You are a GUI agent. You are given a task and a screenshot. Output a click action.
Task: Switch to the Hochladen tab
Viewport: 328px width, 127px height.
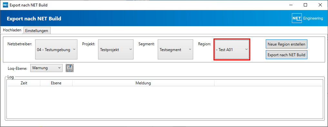coord(12,30)
